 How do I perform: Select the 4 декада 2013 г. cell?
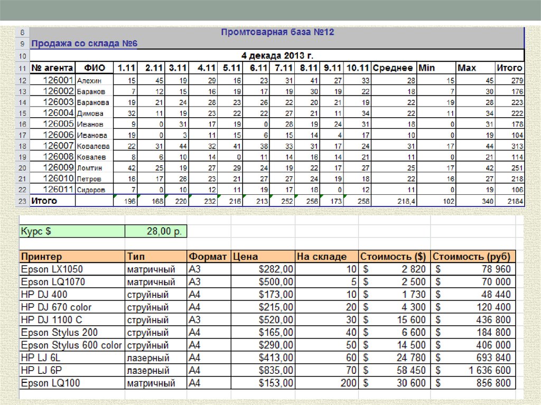[x=277, y=55]
